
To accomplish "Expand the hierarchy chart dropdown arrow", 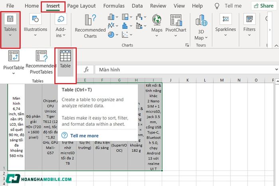I will 131,17.
